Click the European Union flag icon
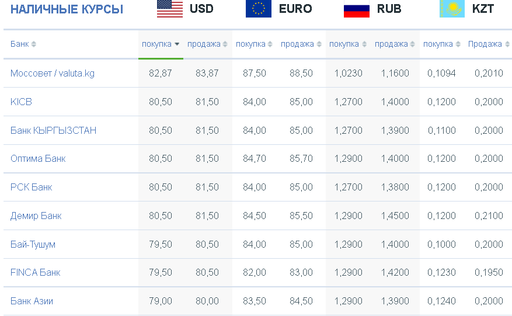Screen dimensions: 512x316 pos(258,9)
